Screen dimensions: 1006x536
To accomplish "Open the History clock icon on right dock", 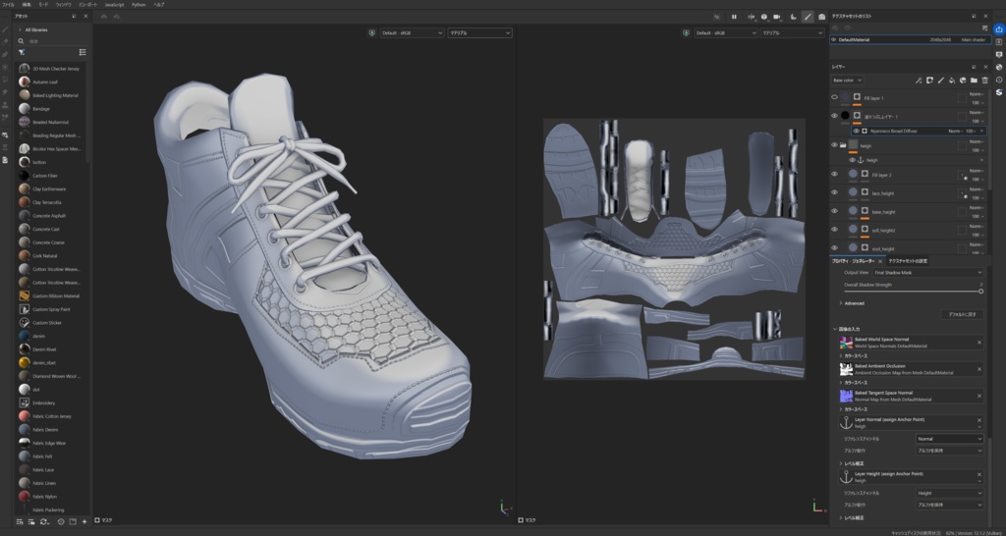I will [x=999, y=80].
